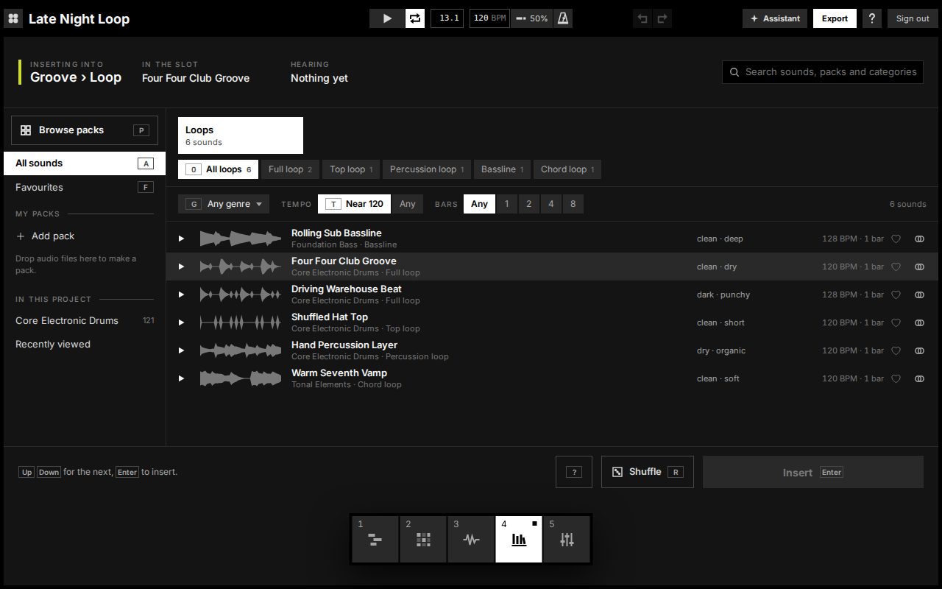Click the Export button
Screen dimensions: 942x589
point(835,18)
